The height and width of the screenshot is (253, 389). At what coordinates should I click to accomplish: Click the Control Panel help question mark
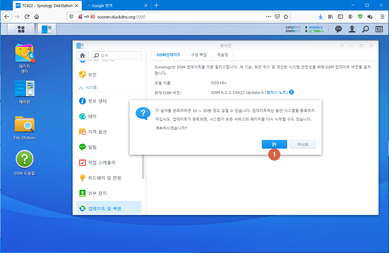pyautogui.click(x=342, y=46)
